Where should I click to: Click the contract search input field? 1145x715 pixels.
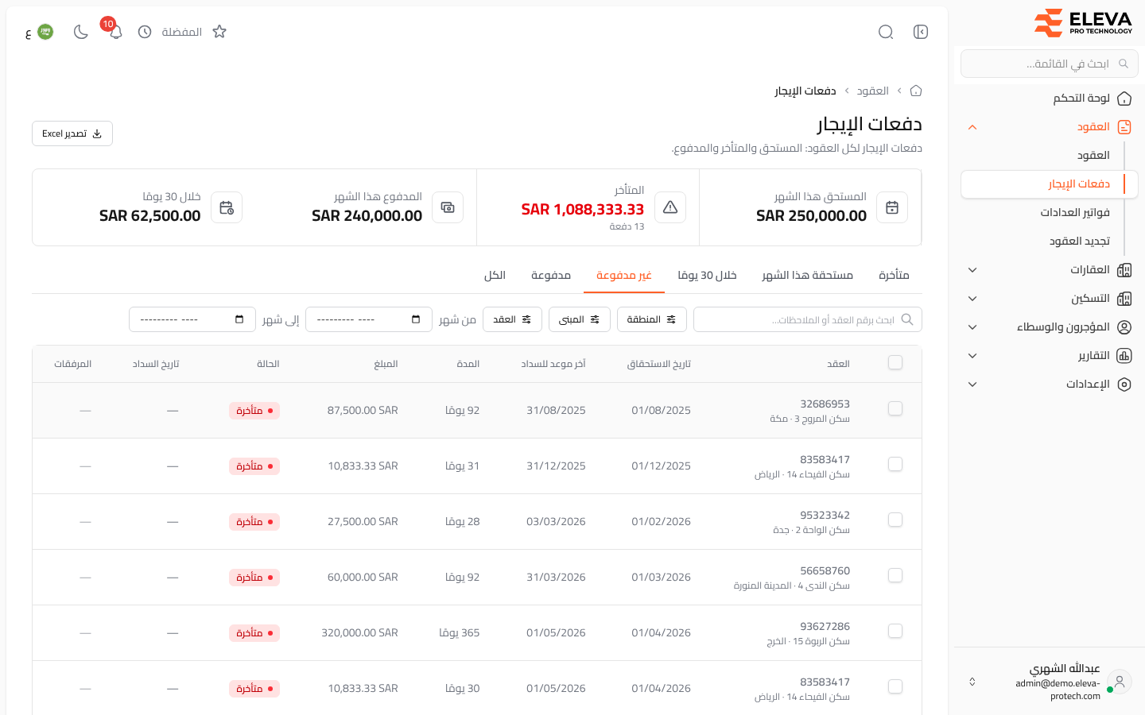click(x=808, y=319)
